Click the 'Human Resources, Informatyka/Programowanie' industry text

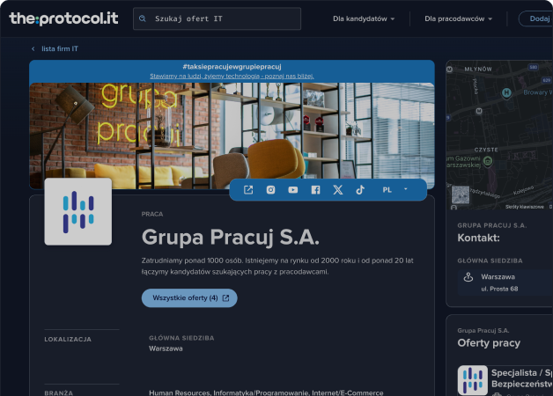(x=266, y=392)
